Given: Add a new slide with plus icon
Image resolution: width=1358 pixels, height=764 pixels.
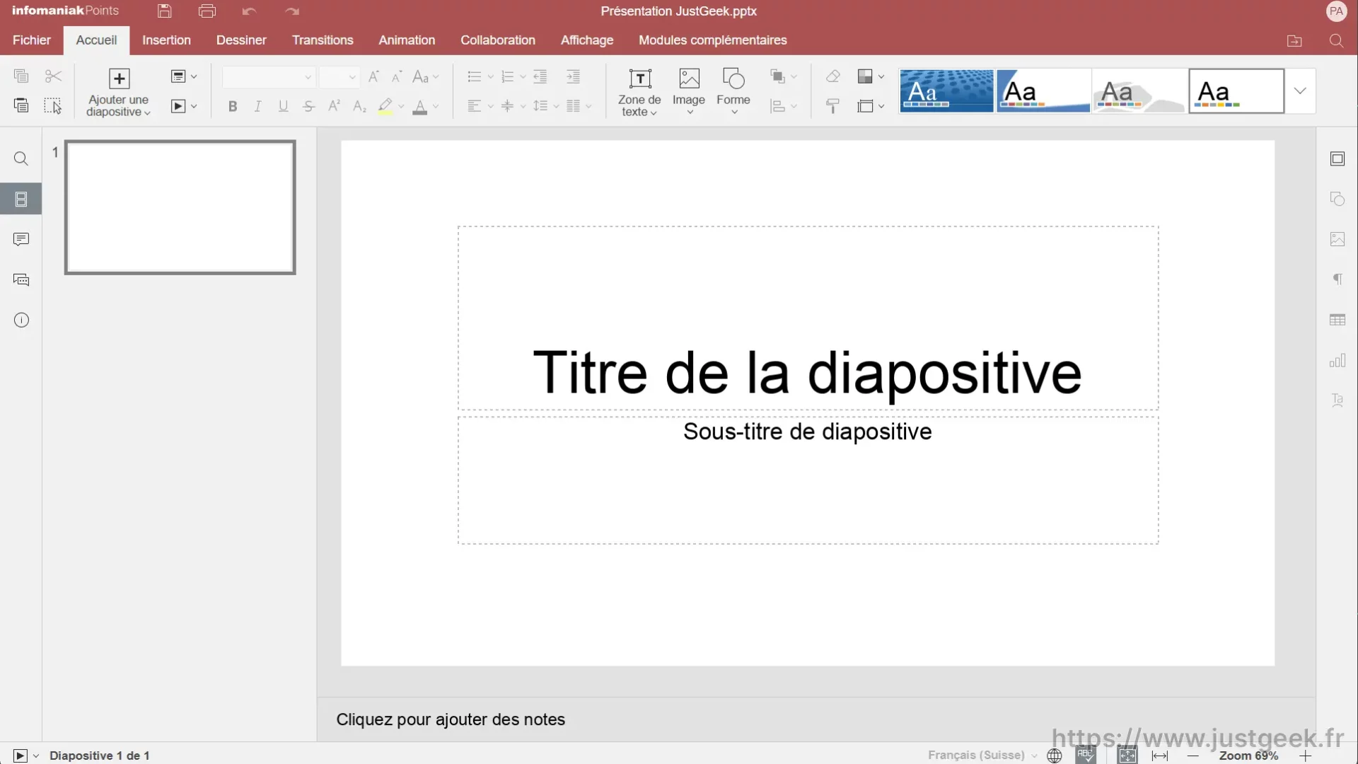Looking at the screenshot, I should [x=119, y=79].
